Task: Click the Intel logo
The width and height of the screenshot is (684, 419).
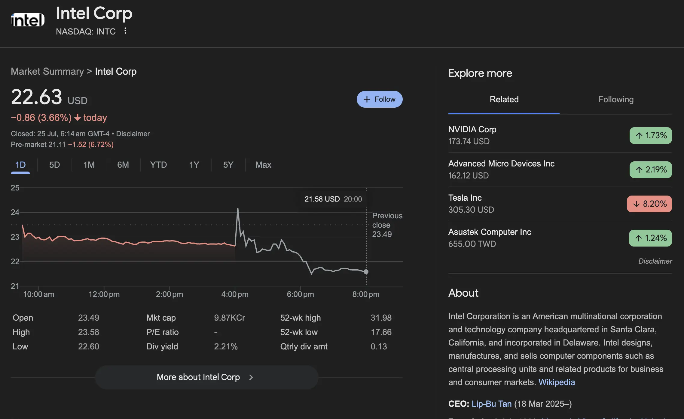Action: point(28,20)
